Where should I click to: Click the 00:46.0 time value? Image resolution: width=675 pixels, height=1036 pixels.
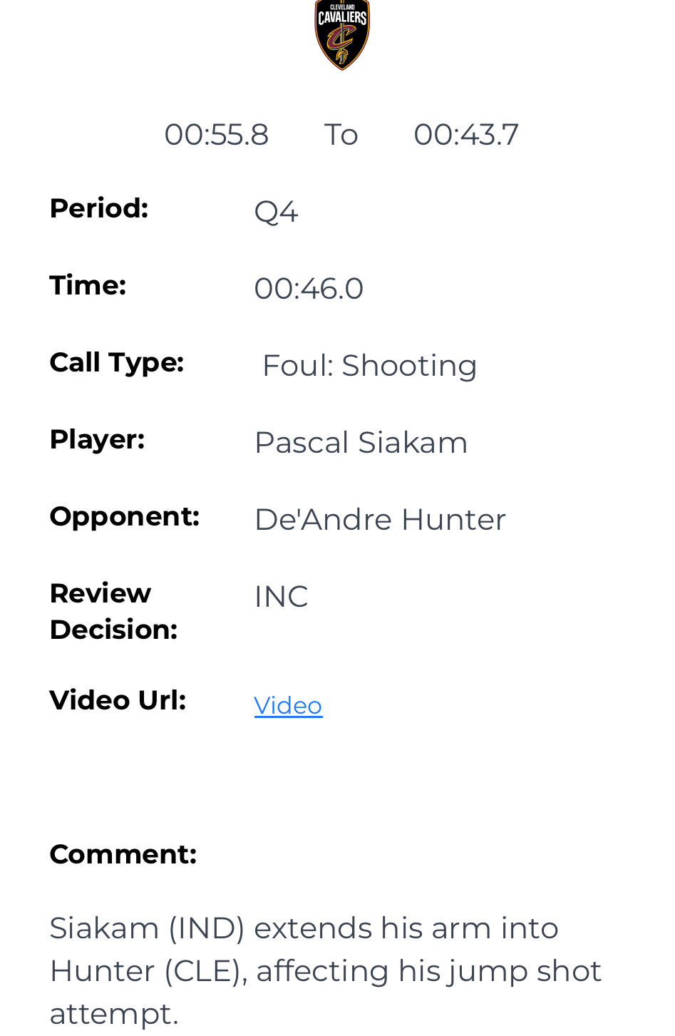(x=309, y=289)
